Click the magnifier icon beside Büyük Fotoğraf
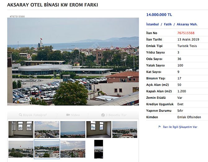 pos(20,115)
